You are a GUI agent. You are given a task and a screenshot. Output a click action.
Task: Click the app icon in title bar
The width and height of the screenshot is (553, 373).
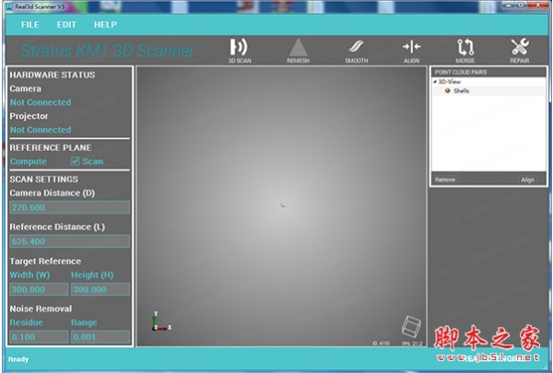[9, 6]
